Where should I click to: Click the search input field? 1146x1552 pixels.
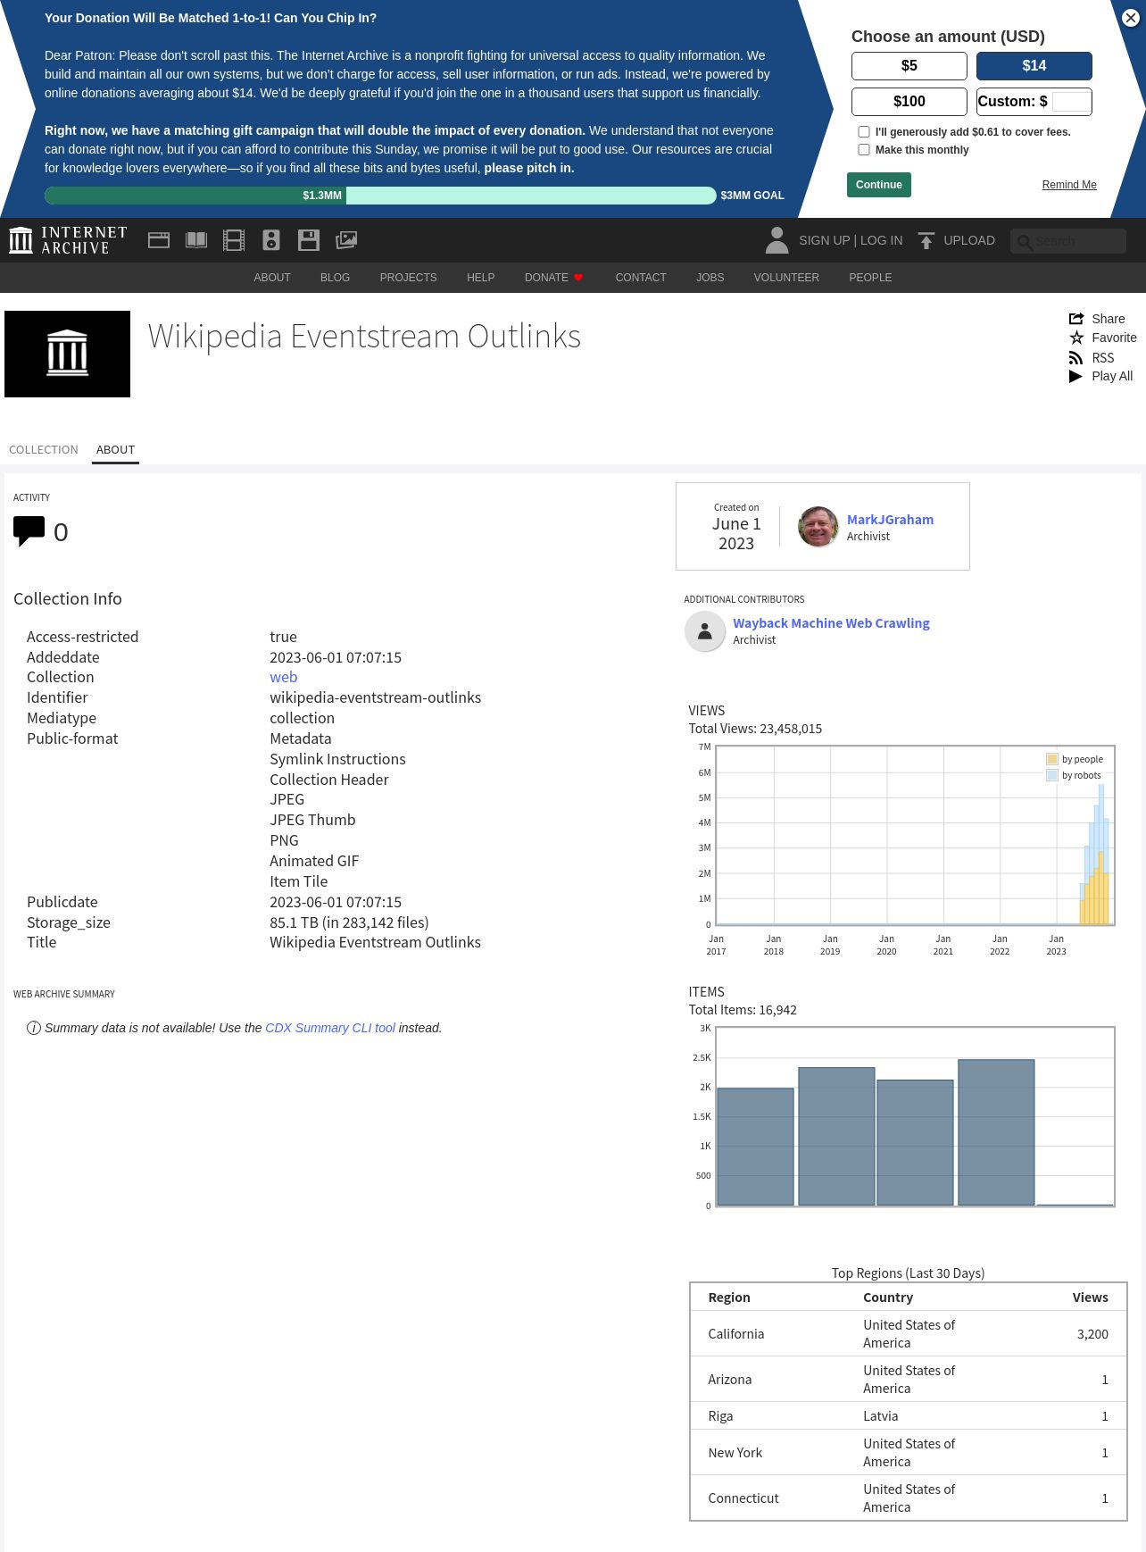tap(1068, 241)
